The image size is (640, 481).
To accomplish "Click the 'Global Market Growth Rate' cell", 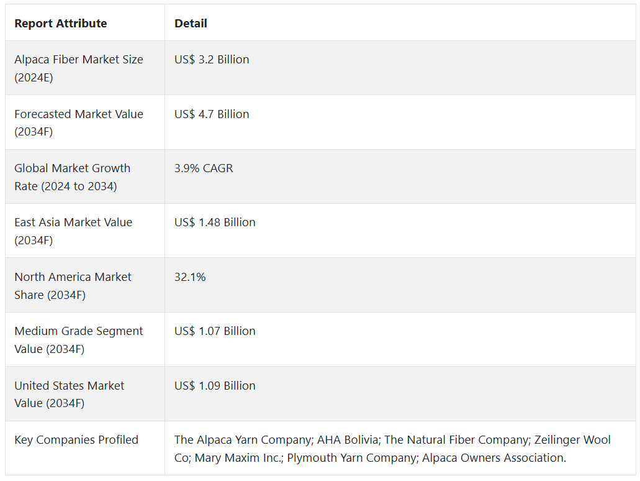I will [73, 177].
